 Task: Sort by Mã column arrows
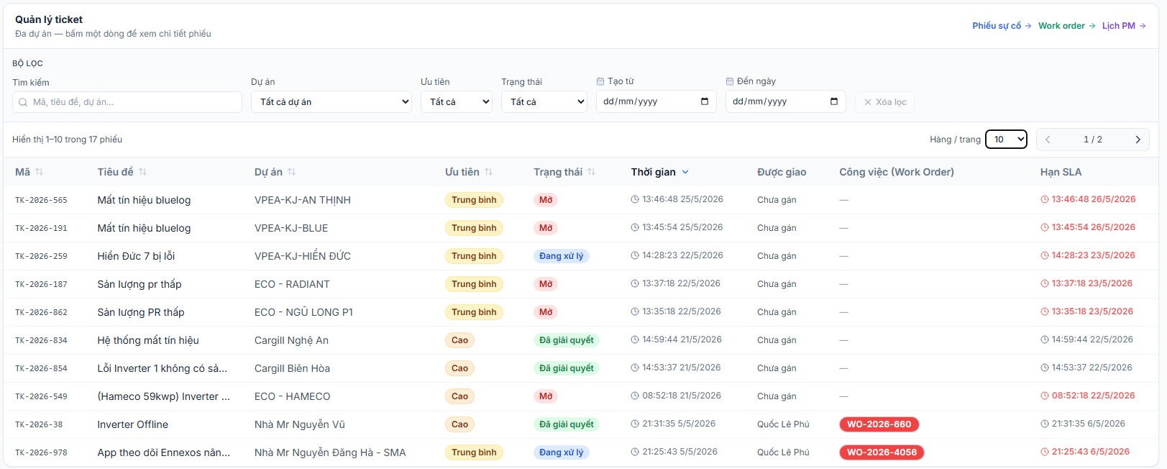[x=40, y=172]
